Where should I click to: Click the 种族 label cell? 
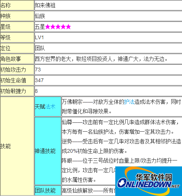[17, 16]
